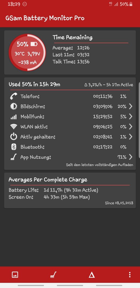This screenshot has width=140, height=288.
Task: Expand Mobilfunk details chevron
Action: [130, 117]
